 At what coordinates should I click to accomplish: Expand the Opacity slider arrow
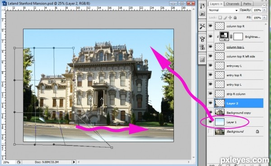coord(264,10)
